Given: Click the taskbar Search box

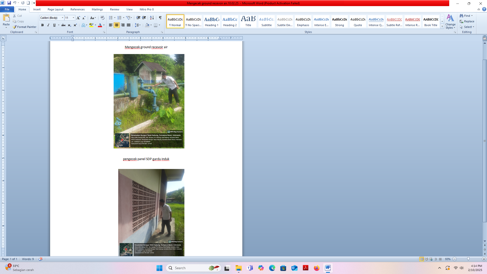Looking at the screenshot, I should (x=193, y=268).
